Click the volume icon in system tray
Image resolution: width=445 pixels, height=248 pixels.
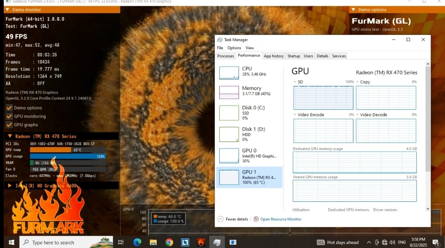click(x=392, y=242)
